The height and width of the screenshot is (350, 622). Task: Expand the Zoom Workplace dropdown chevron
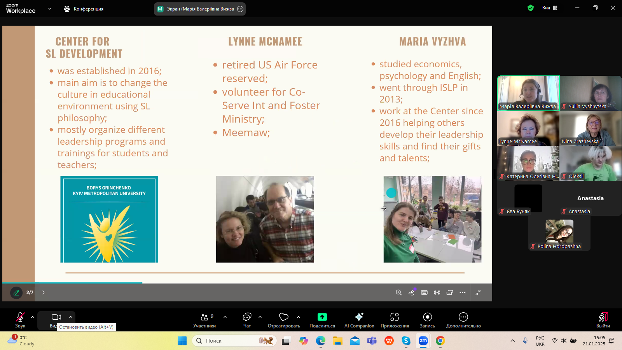(x=50, y=9)
